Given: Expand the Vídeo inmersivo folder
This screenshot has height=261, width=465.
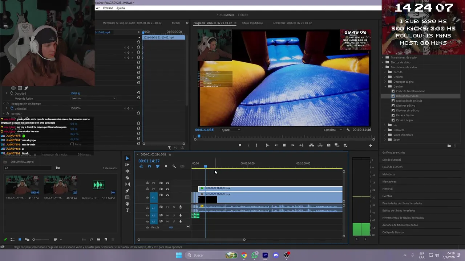Looking at the screenshot, I should pyautogui.click(x=385, y=135).
